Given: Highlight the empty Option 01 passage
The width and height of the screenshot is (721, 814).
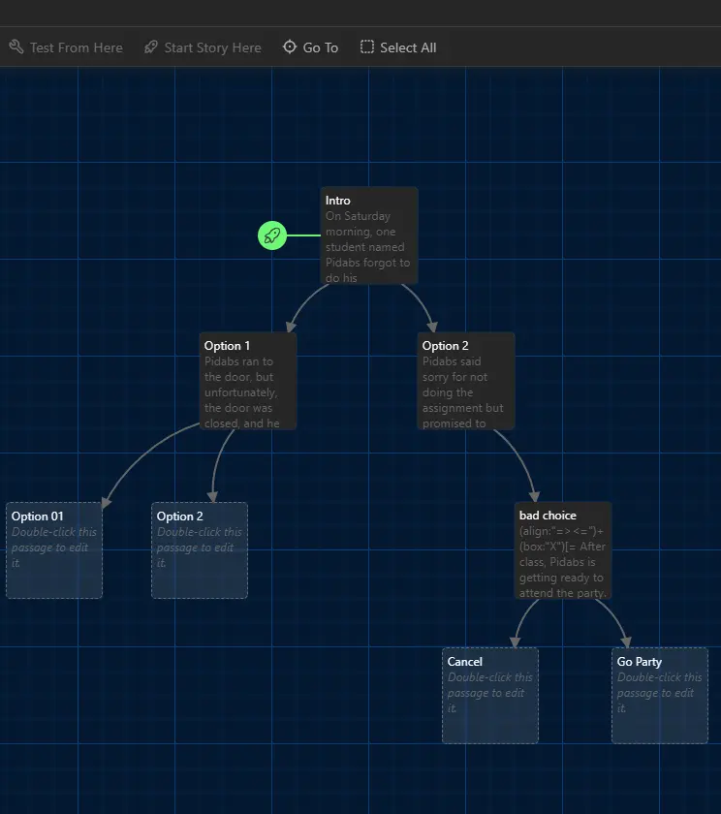Looking at the screenshot, I should coord(54,550).
